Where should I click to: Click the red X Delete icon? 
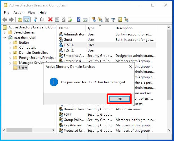[x=50, y=20]
